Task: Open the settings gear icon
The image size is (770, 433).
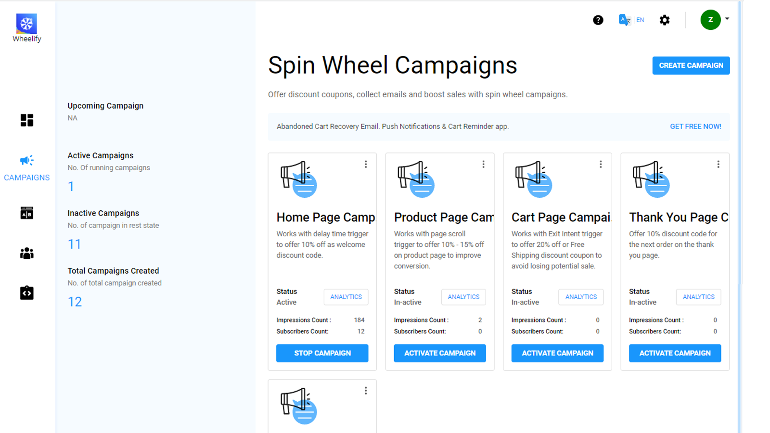Action: (x=665, y=20)
